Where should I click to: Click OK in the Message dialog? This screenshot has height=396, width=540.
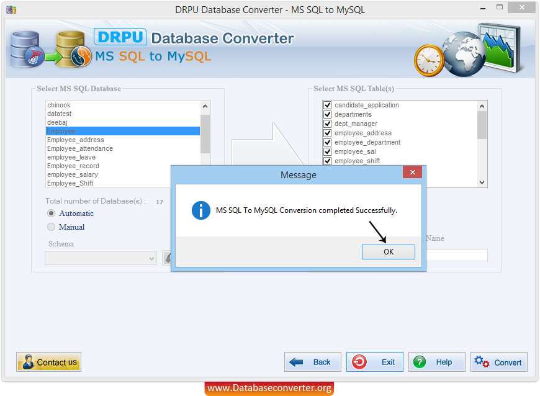coord(388,252)
